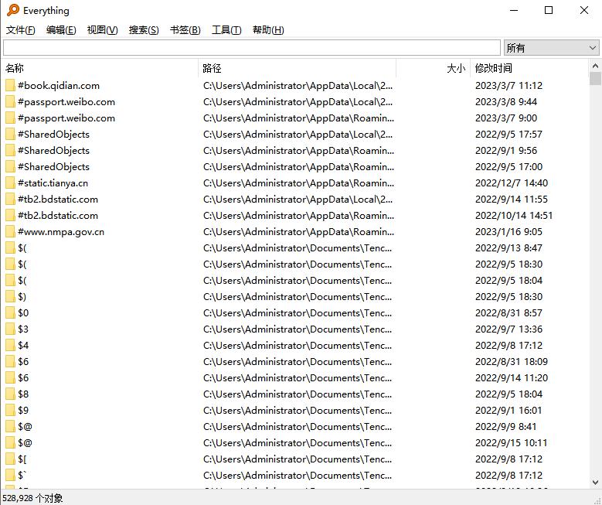Image resolution: width=602 pixels, height=505 pixels.
Task: Open the 帮助(H) menu
Action: pyautogui.click(x=268, y=30)
